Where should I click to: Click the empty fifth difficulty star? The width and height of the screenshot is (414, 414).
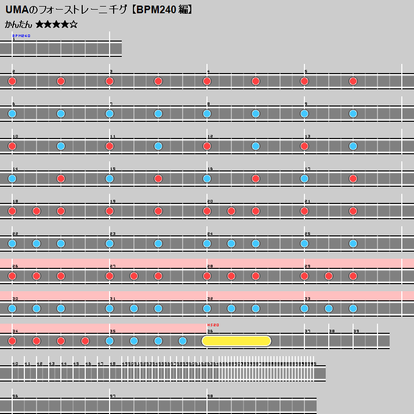(74, 24)
